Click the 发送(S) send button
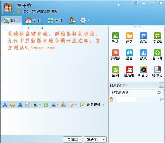 point(92,140)
